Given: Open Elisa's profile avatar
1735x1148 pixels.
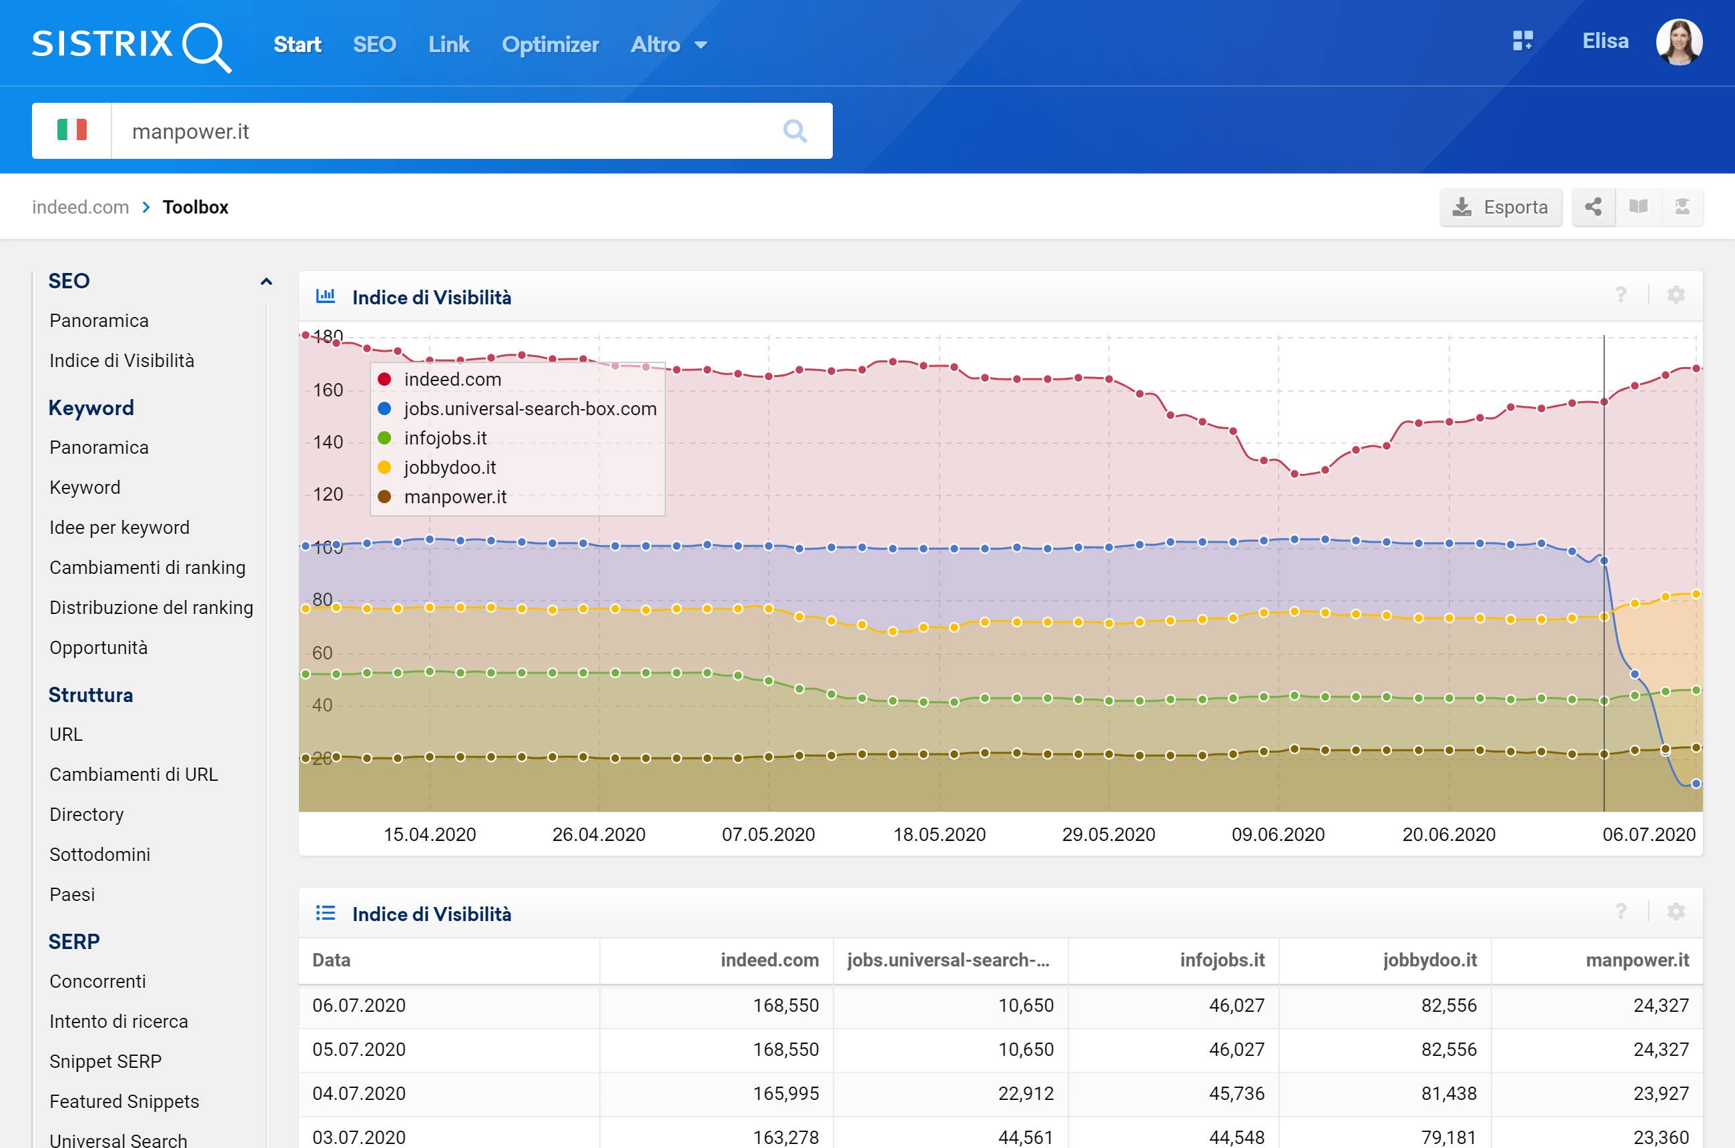Looking at the screenshot, I should 1680,42.
